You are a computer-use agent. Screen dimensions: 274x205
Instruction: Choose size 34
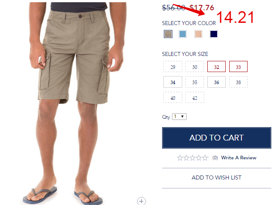173,82
